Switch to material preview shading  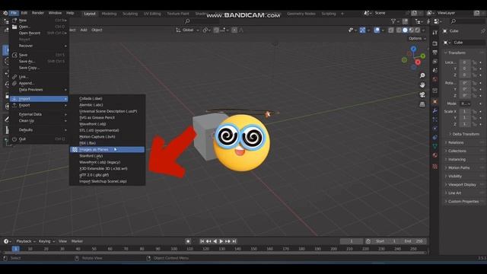(411, 30)
